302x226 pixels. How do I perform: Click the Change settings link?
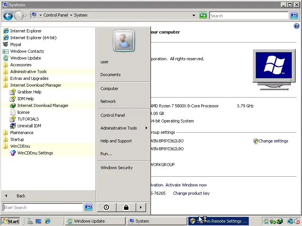click(273, 141)
